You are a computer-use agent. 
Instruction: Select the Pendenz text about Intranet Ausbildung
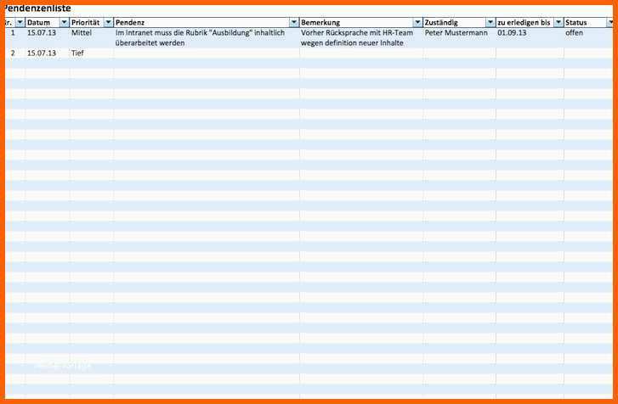tap(200, 37)
